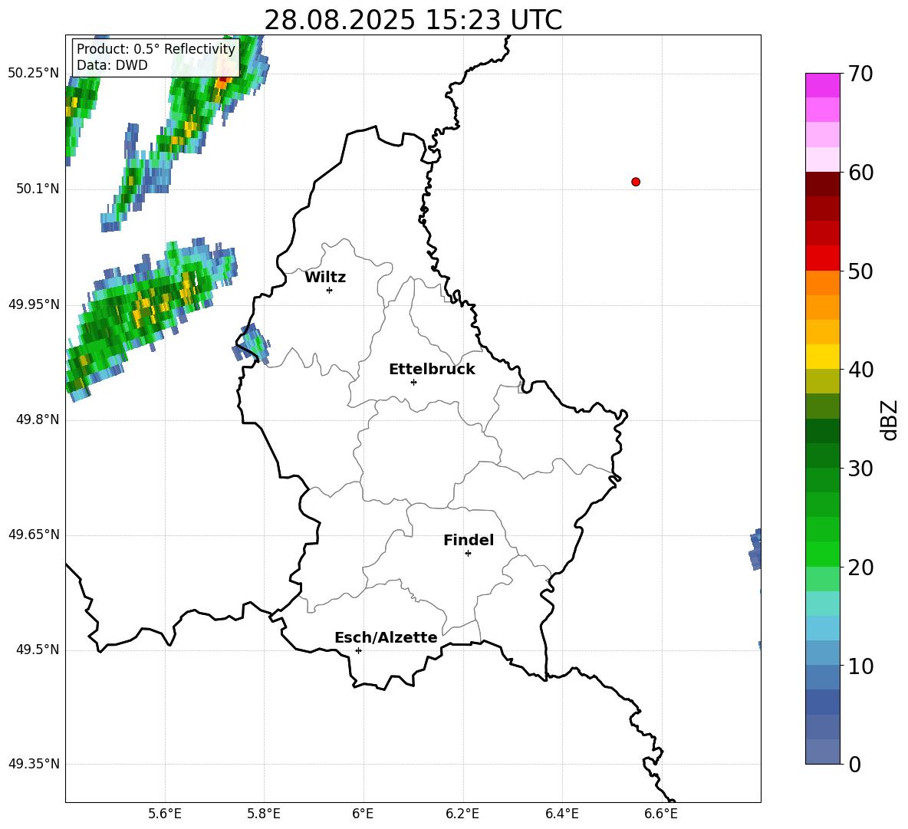The height and width of the screenshot is (829, 908).
Task: Click the 6°E longitude tick label
Action: [363, 814]
